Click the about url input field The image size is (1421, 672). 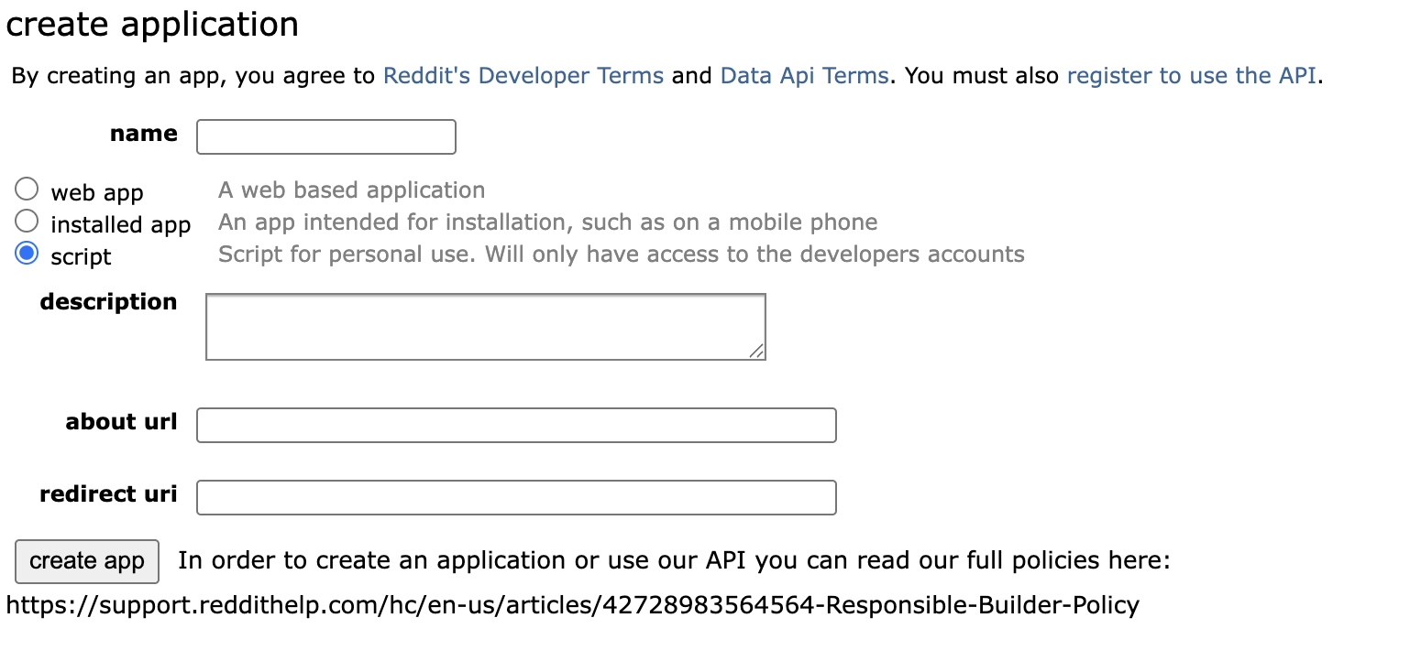(x=516, y=426)
